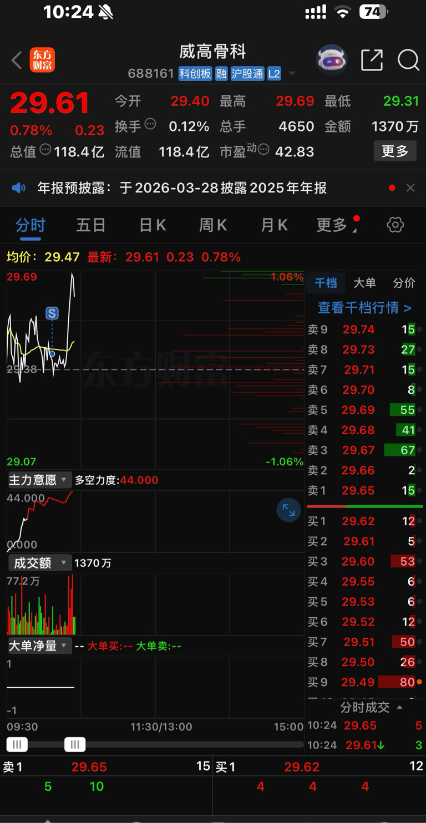
Task: Tap the 卖9 row at 29.74
Action: (x=364, y=329)
